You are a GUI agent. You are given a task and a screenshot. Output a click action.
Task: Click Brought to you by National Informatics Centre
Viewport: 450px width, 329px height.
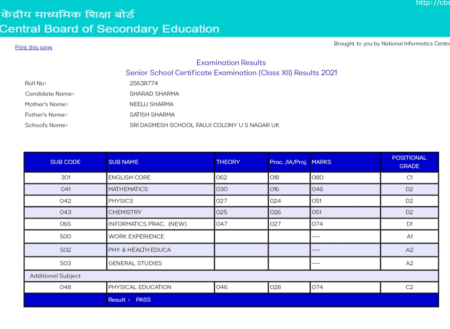pyautogui.click(x=392, y=44)
